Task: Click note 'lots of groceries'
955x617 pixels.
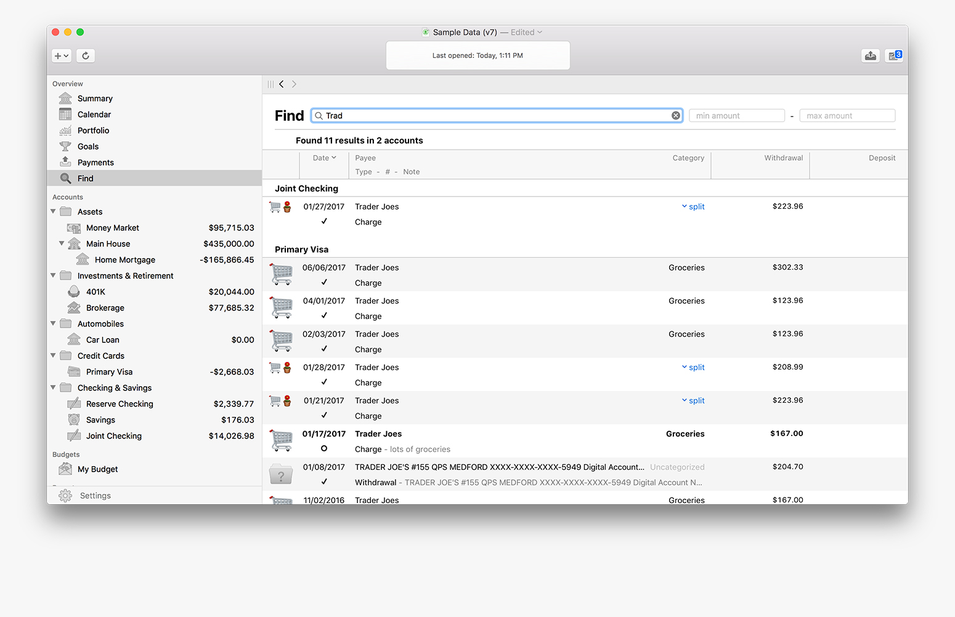Action: point(420,450)
